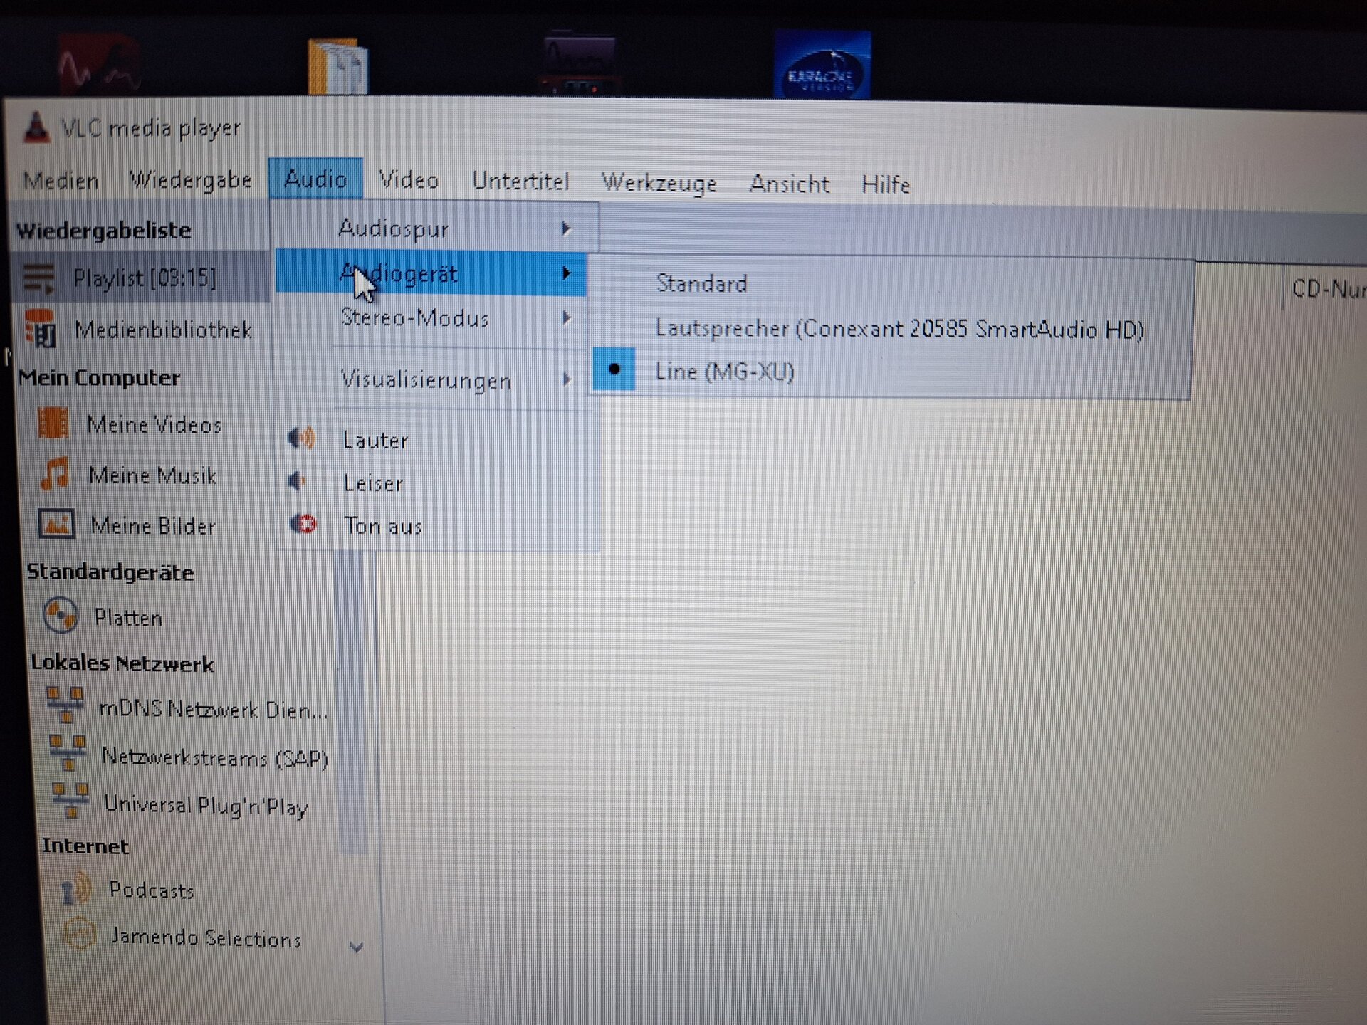This screenshot has height=1025, width=1367.
Task: Open the Hilfe menu
Action: pos(886,185)
